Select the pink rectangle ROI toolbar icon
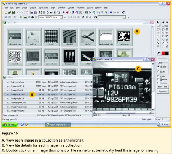 tap(27, 12)
